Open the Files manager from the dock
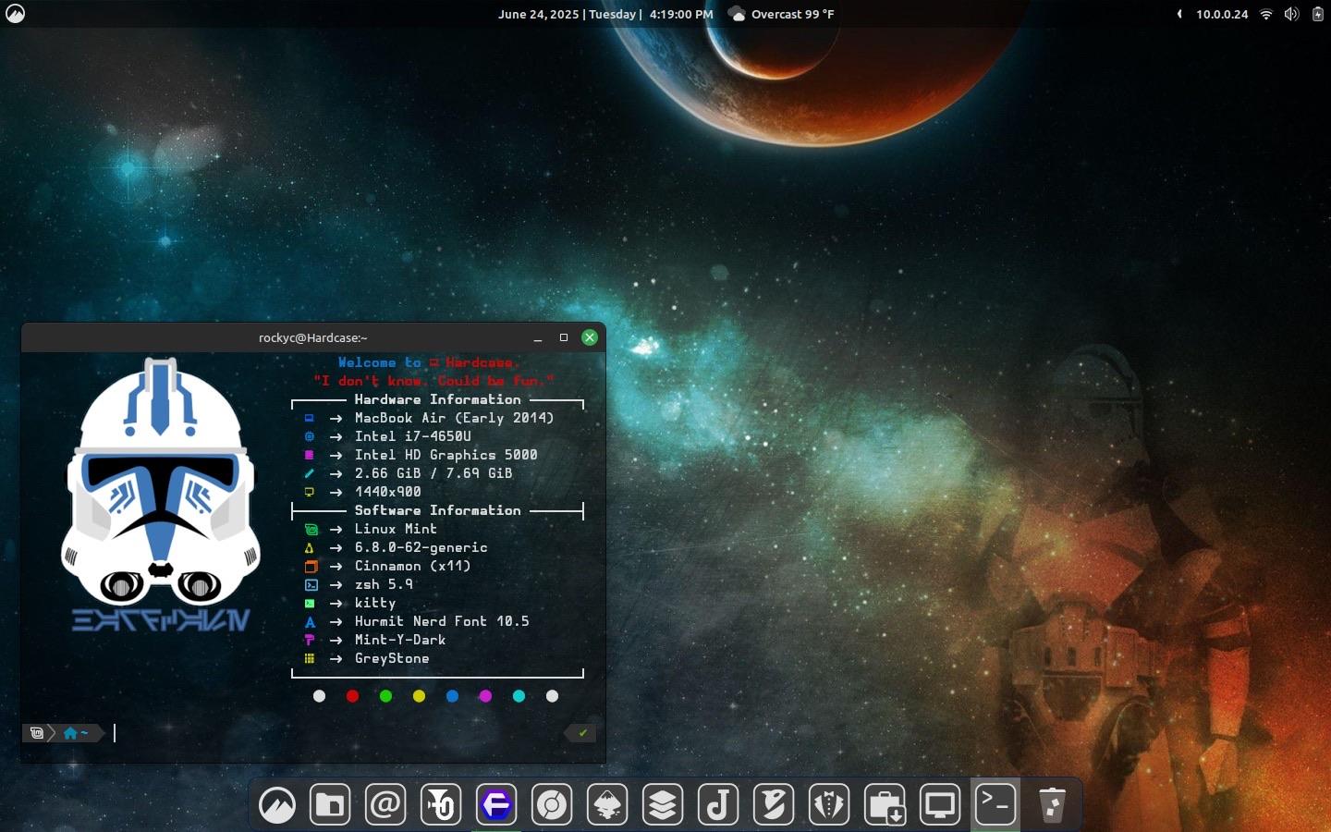Viewport: 1331px width, 832px height. (330, 805)
